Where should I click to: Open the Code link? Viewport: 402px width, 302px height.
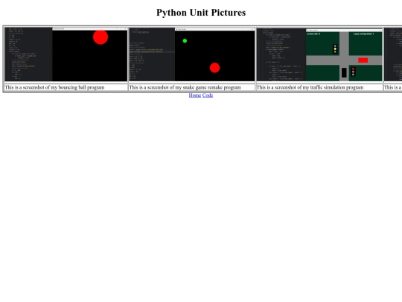(x=208, y=95)
